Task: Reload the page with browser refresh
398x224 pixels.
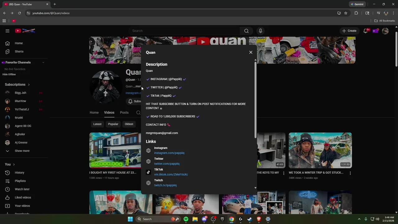Action: pyautogui.click(x=19, y=13)
